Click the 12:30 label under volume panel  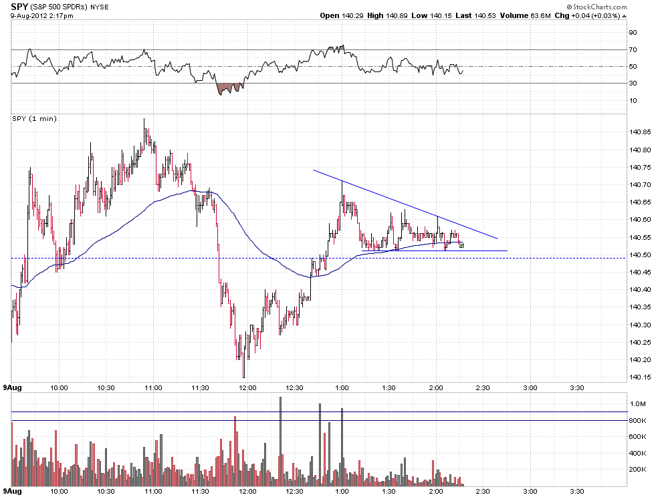pyautogui.click(x=295, y=492)
